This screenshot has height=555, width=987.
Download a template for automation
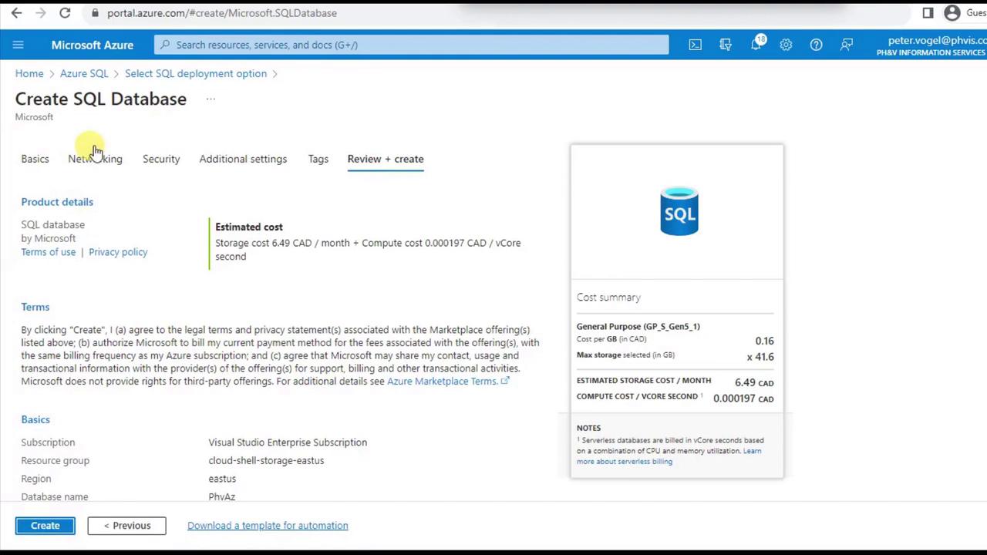pyautogui.click(x=268, y=526)
